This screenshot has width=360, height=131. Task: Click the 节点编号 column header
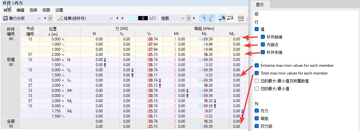point(30,31)
